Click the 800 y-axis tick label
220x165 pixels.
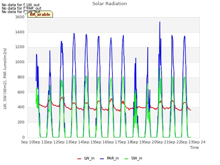point(21,77)
